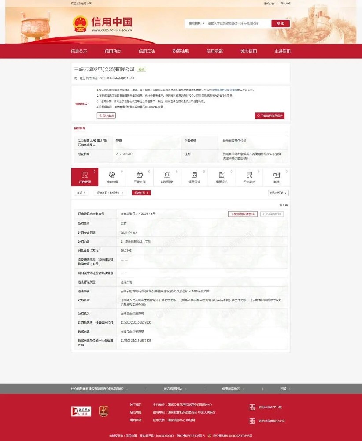The image size is (362, 441).
Task: Click the 下载信用信息报告 button
Action: coord(270,116)
